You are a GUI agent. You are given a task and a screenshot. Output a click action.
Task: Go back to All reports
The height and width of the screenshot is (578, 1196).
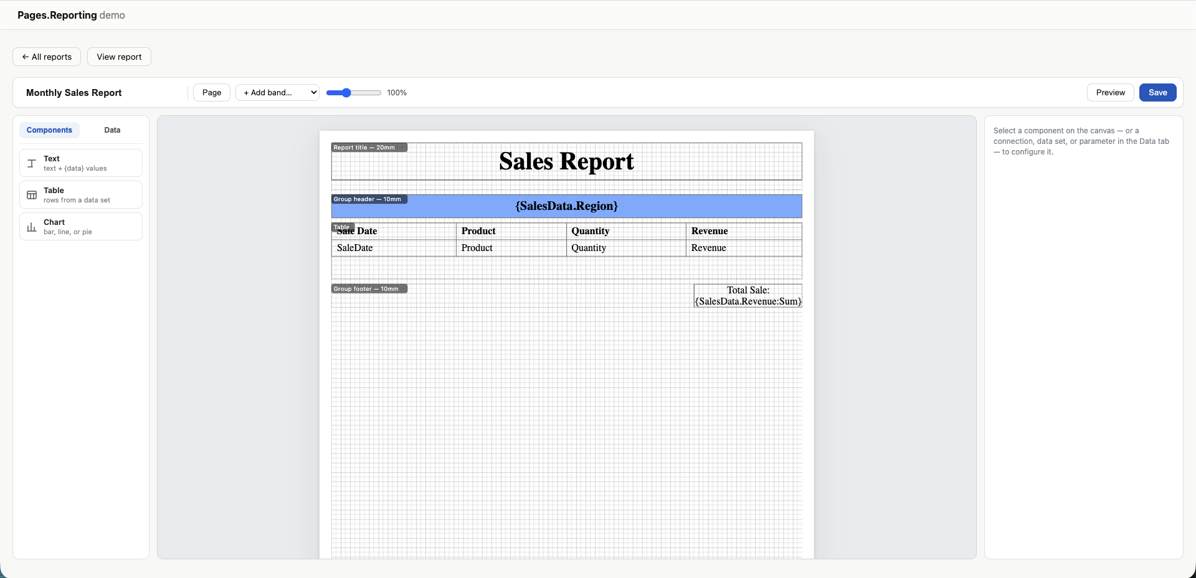pyautogui.click(x=47, y=57)
